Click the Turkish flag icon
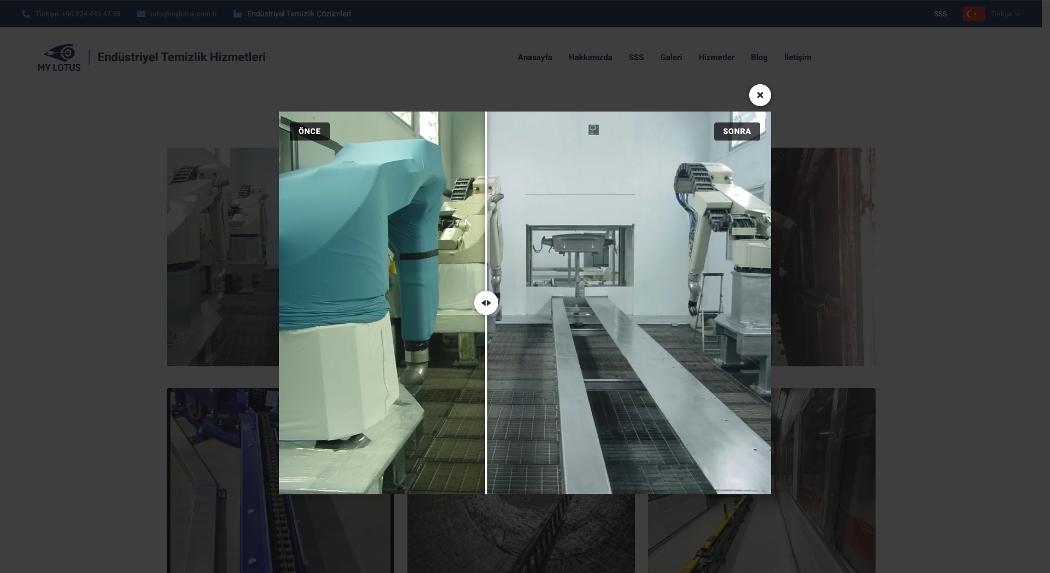The height and width of the screenshot is (573, 1050). click(974, 14)
